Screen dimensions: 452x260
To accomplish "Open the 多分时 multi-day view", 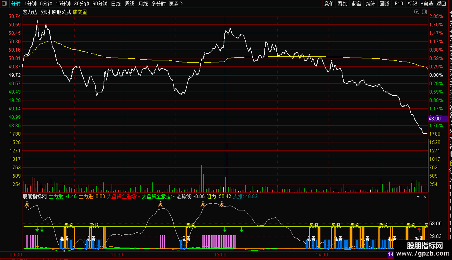I will 158,4.
